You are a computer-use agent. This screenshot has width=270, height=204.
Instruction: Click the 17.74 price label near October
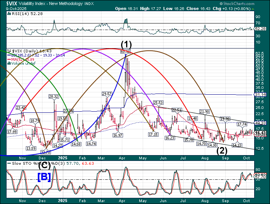[241, 124]
